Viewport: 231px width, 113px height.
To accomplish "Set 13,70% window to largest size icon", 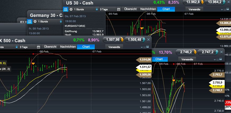I will pos(220,59).
